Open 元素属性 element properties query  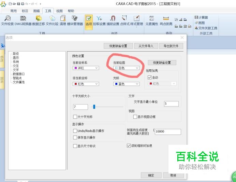pos(152,20)
